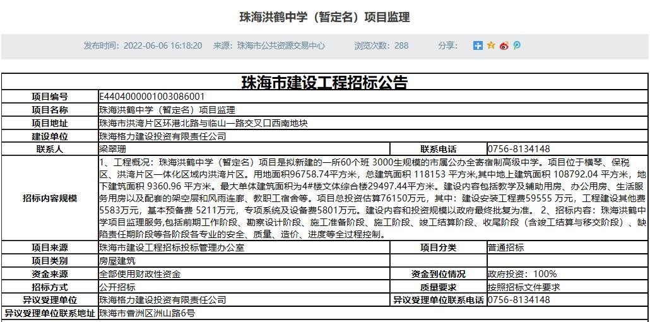This screenshot has height=322, width=650.
Task: Click the objection address 珠海市香洲区洲山路6号
Action: pos(146,313)
